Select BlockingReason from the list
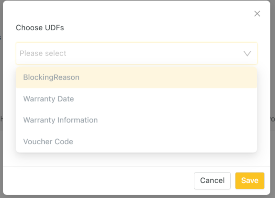275x198 pixels. (51, 78)
